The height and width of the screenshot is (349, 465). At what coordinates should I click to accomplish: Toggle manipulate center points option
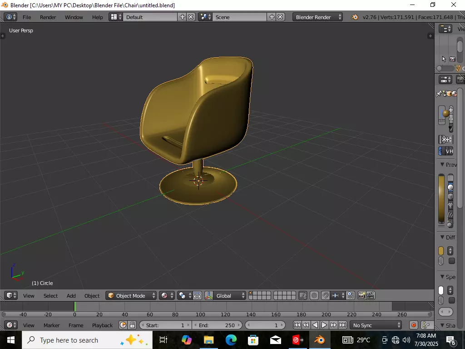(197, 295)
